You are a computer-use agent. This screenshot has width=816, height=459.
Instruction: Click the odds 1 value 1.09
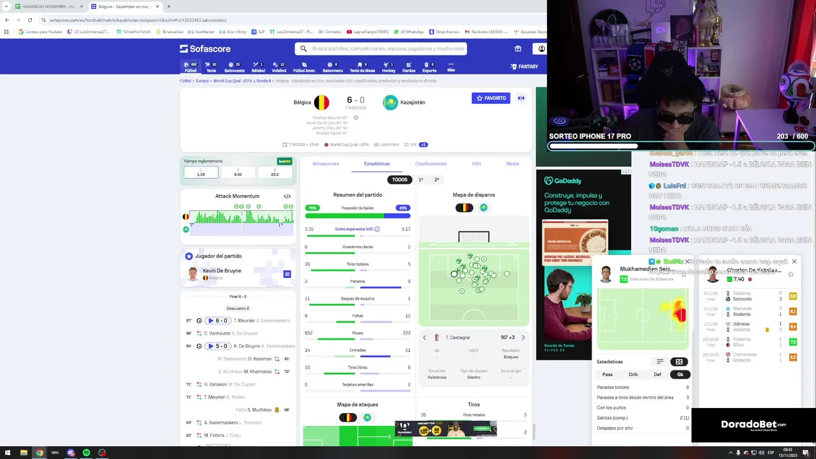[x=201, y=173]
